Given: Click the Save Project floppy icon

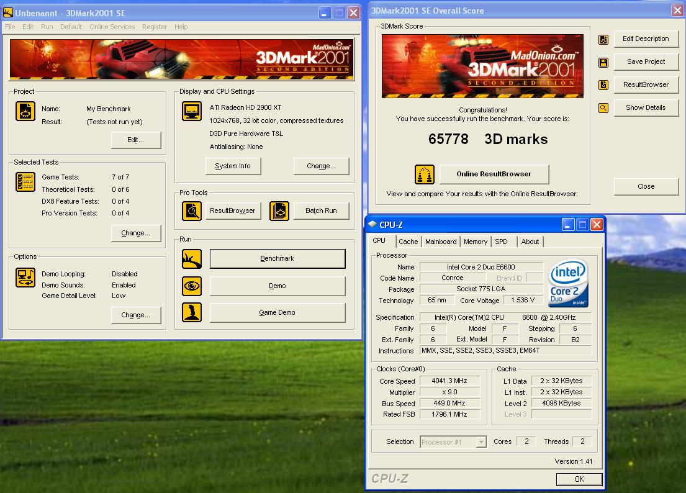Looking at the screenshot, I should coord(603,63).
